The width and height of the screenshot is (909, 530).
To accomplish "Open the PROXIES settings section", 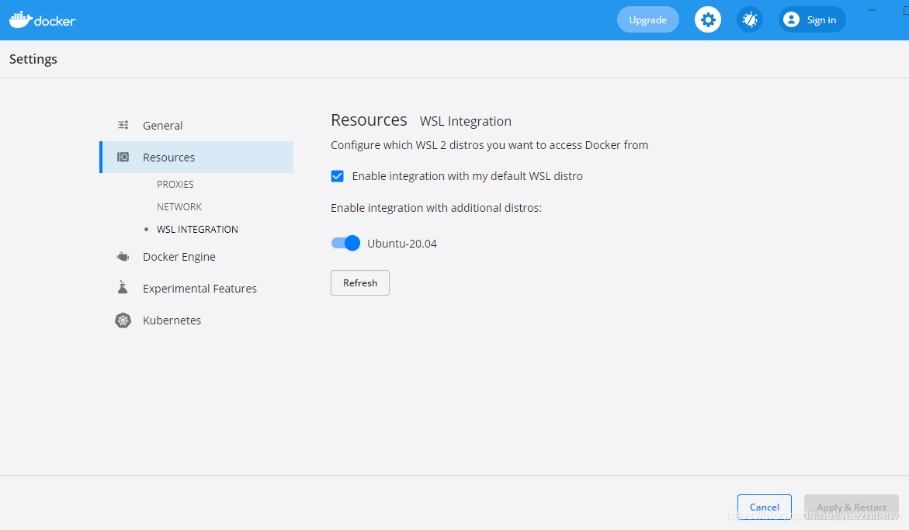I will [x=175, y=184].
